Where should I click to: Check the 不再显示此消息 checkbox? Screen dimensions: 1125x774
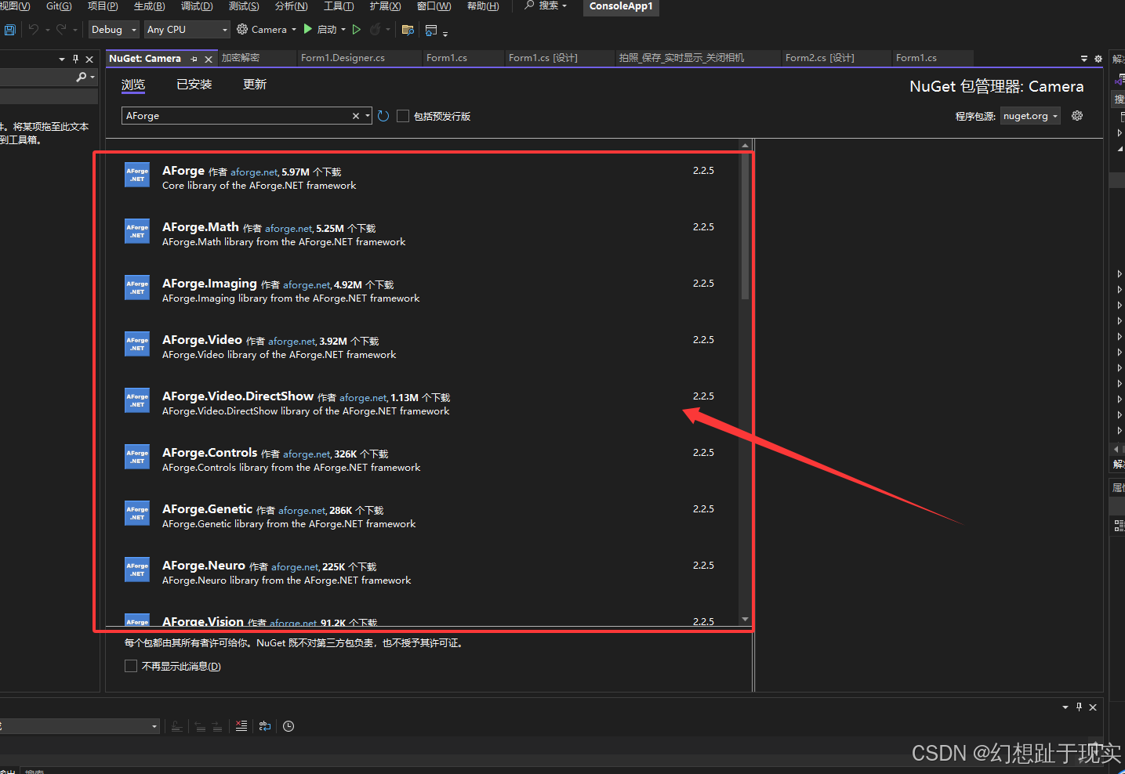click(131, 666)
